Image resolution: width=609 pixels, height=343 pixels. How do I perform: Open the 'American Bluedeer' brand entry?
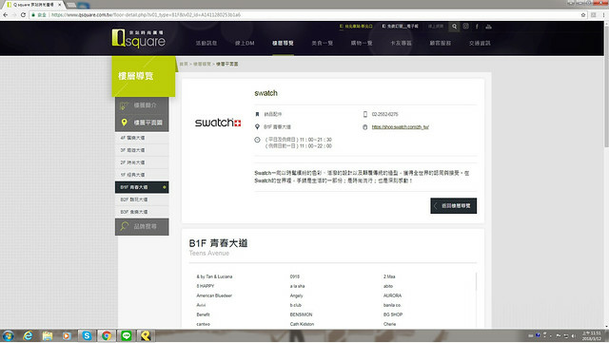click(214, 295)
